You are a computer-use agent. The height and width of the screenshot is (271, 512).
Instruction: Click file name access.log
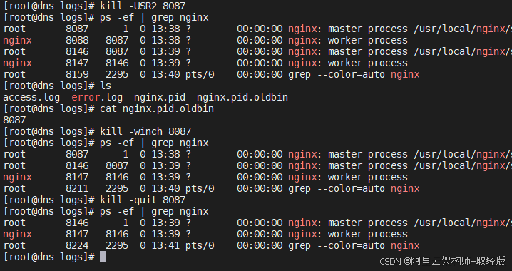coord(31,97)
